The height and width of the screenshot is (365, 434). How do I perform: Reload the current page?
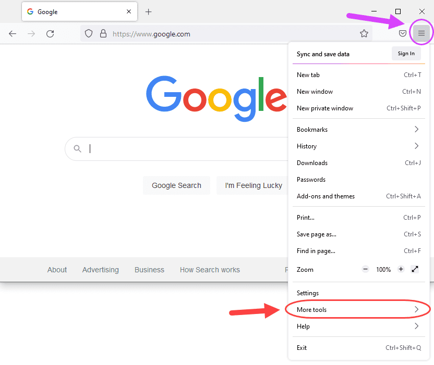[50, 34]
